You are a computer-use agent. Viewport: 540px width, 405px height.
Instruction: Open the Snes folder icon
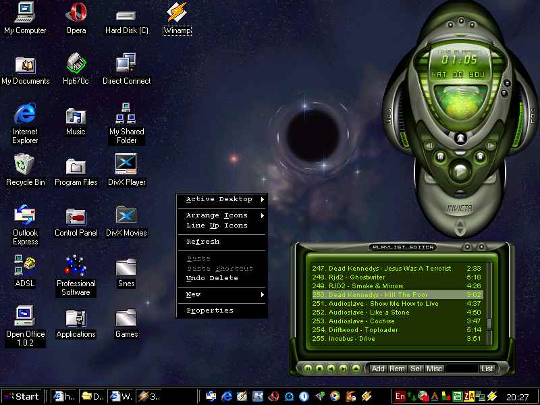(x=126, y=267)
